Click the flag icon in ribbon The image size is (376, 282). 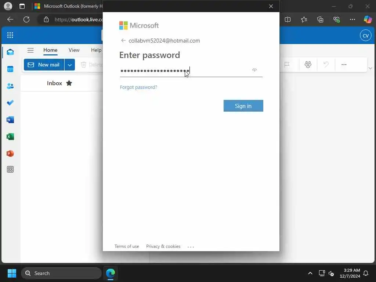286,65
